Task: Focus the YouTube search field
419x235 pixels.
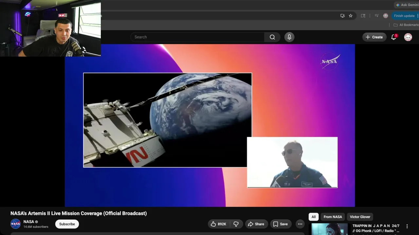Action: pyautogui.click(x=197, y=37)
